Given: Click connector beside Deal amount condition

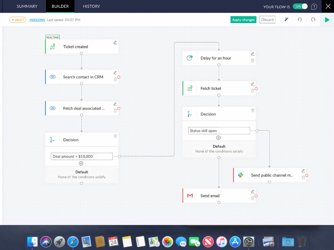Looking at the screenshot, I should 120,156.
